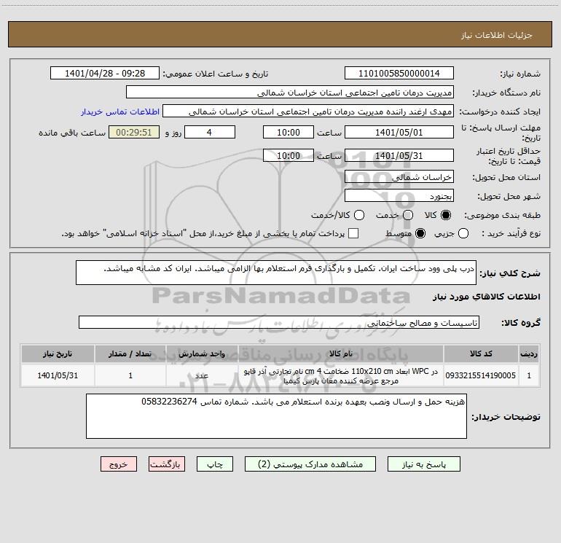Click the اطلاعات کالاهای مورد نیاز heading
The height and width of the screenshot is (543, 561).
[x=486, y=297]
